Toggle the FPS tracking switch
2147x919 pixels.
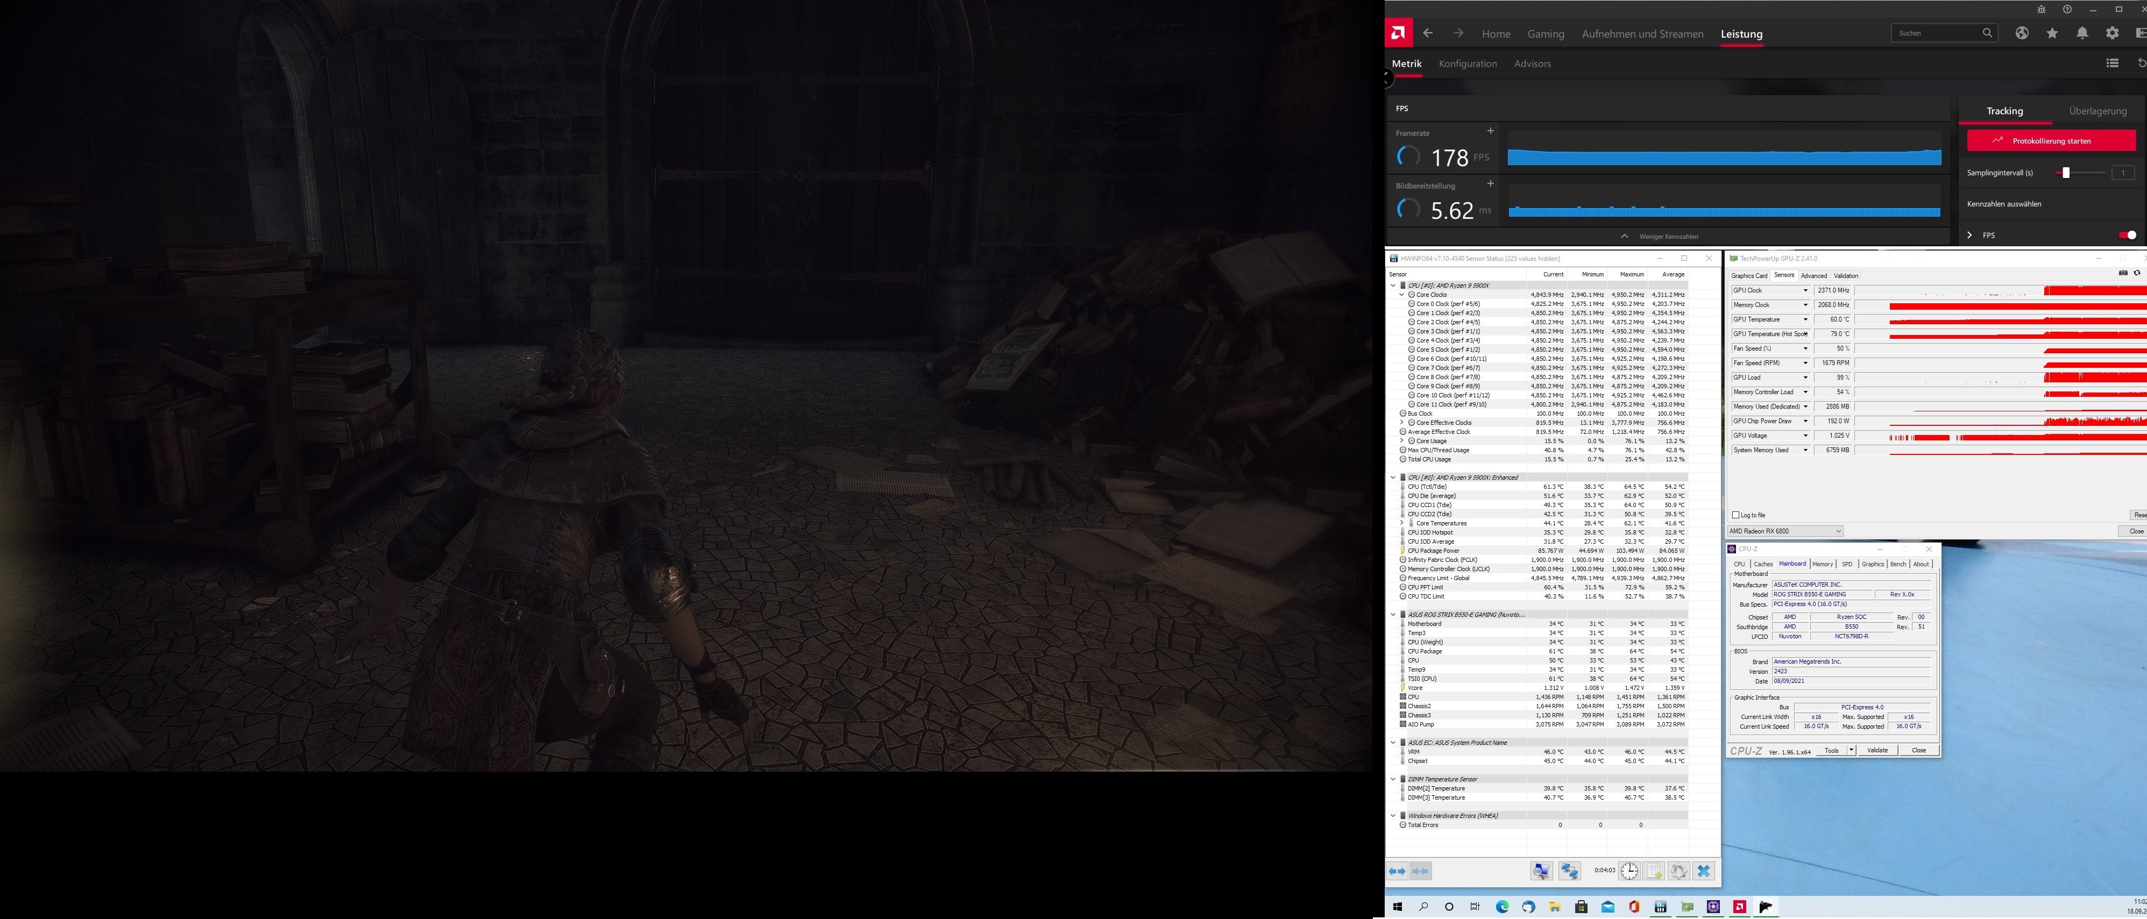(x=2128, y=235)
